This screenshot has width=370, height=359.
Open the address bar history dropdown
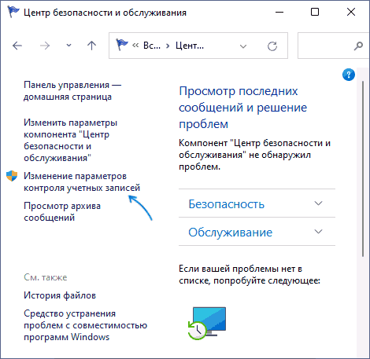(x=243, y=46)
